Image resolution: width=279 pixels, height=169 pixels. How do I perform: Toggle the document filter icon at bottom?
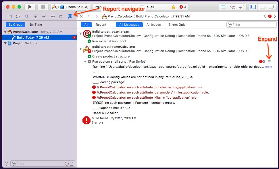(x=72, y=164)
